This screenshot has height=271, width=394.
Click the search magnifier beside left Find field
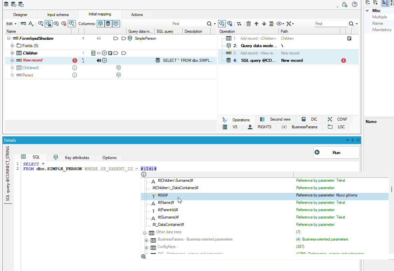coord(209,24)
